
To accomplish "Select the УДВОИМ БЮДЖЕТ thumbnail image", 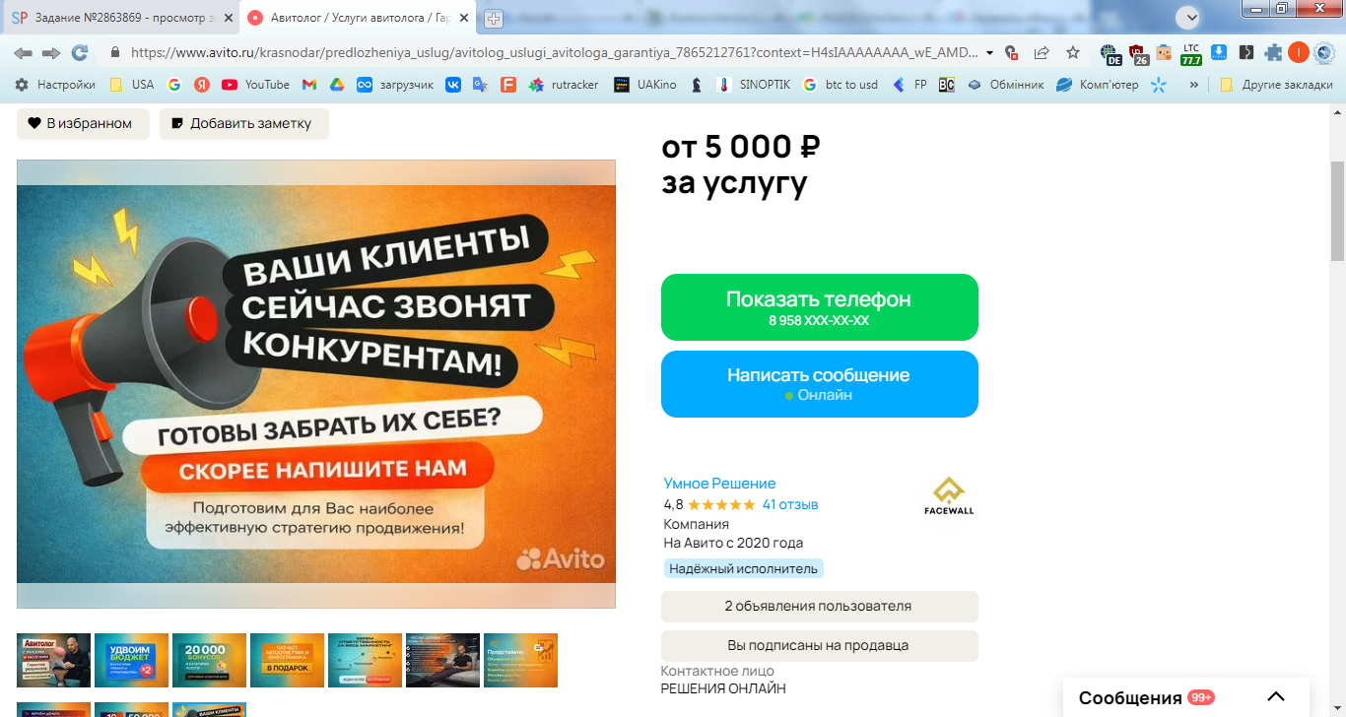I will coord(131,660).
